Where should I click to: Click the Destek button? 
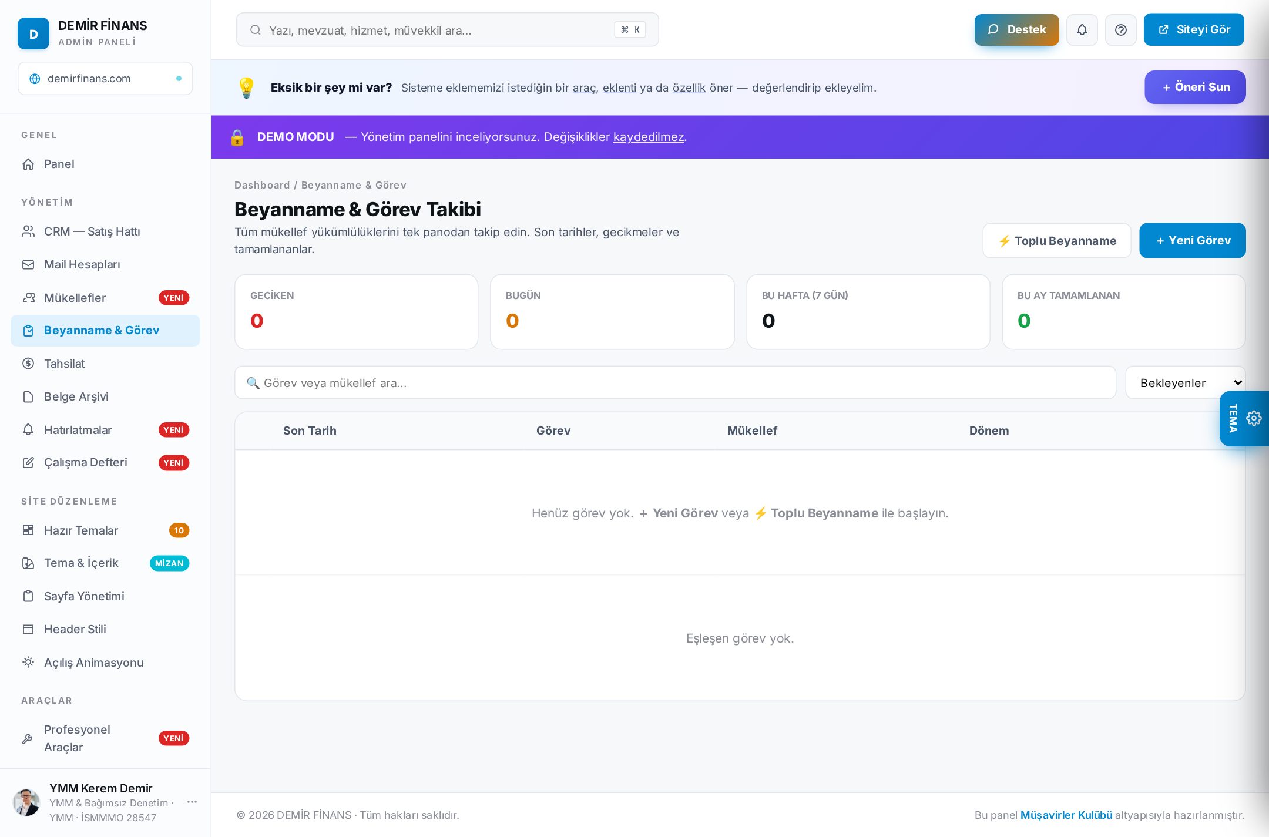[x=1016, y=30]
